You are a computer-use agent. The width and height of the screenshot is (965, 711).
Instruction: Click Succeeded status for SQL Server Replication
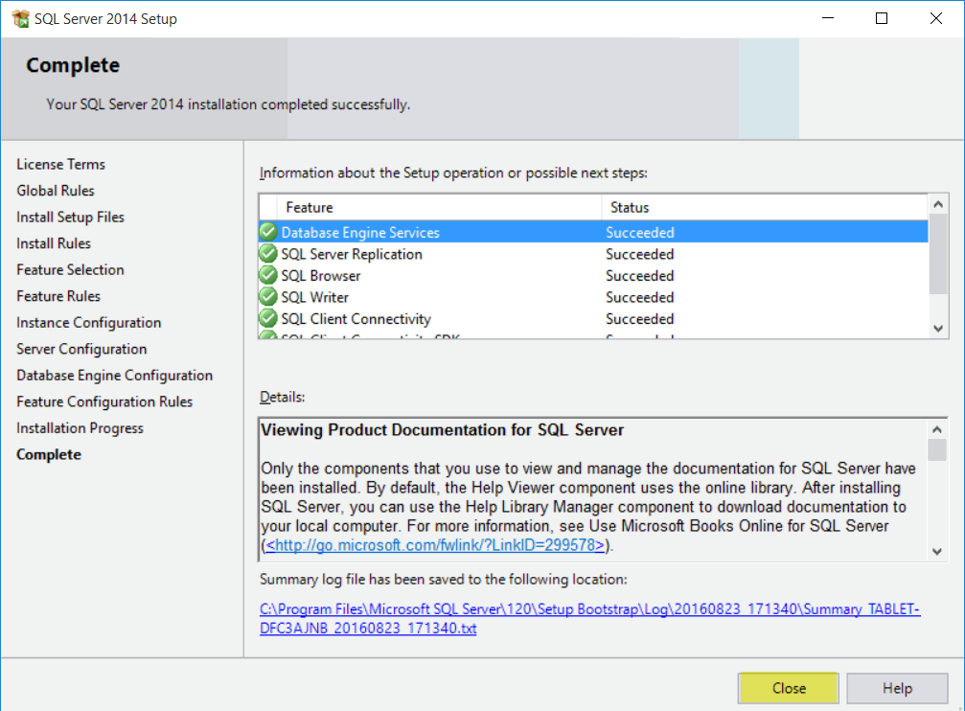click(639, 254)
